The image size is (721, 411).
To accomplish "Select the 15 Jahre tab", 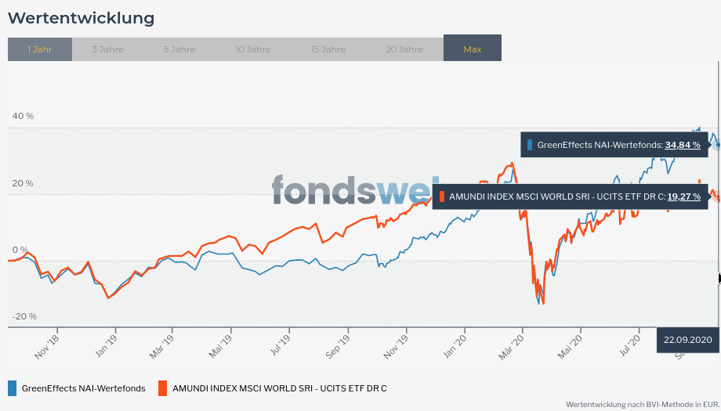I will (x=328, y=49).
